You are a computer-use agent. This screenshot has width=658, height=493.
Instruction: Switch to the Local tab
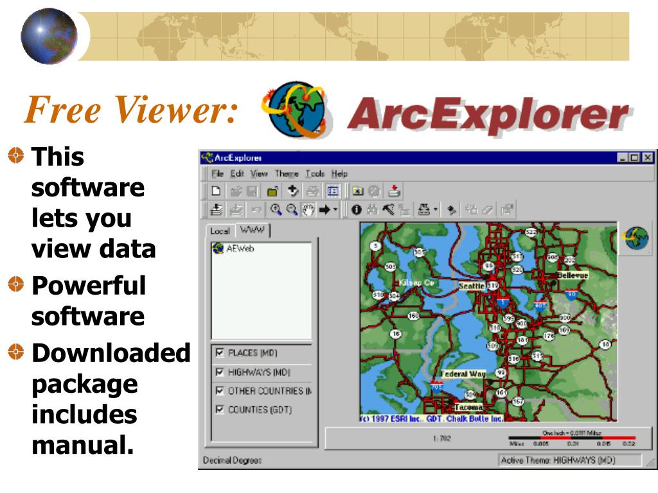point(220,231)
